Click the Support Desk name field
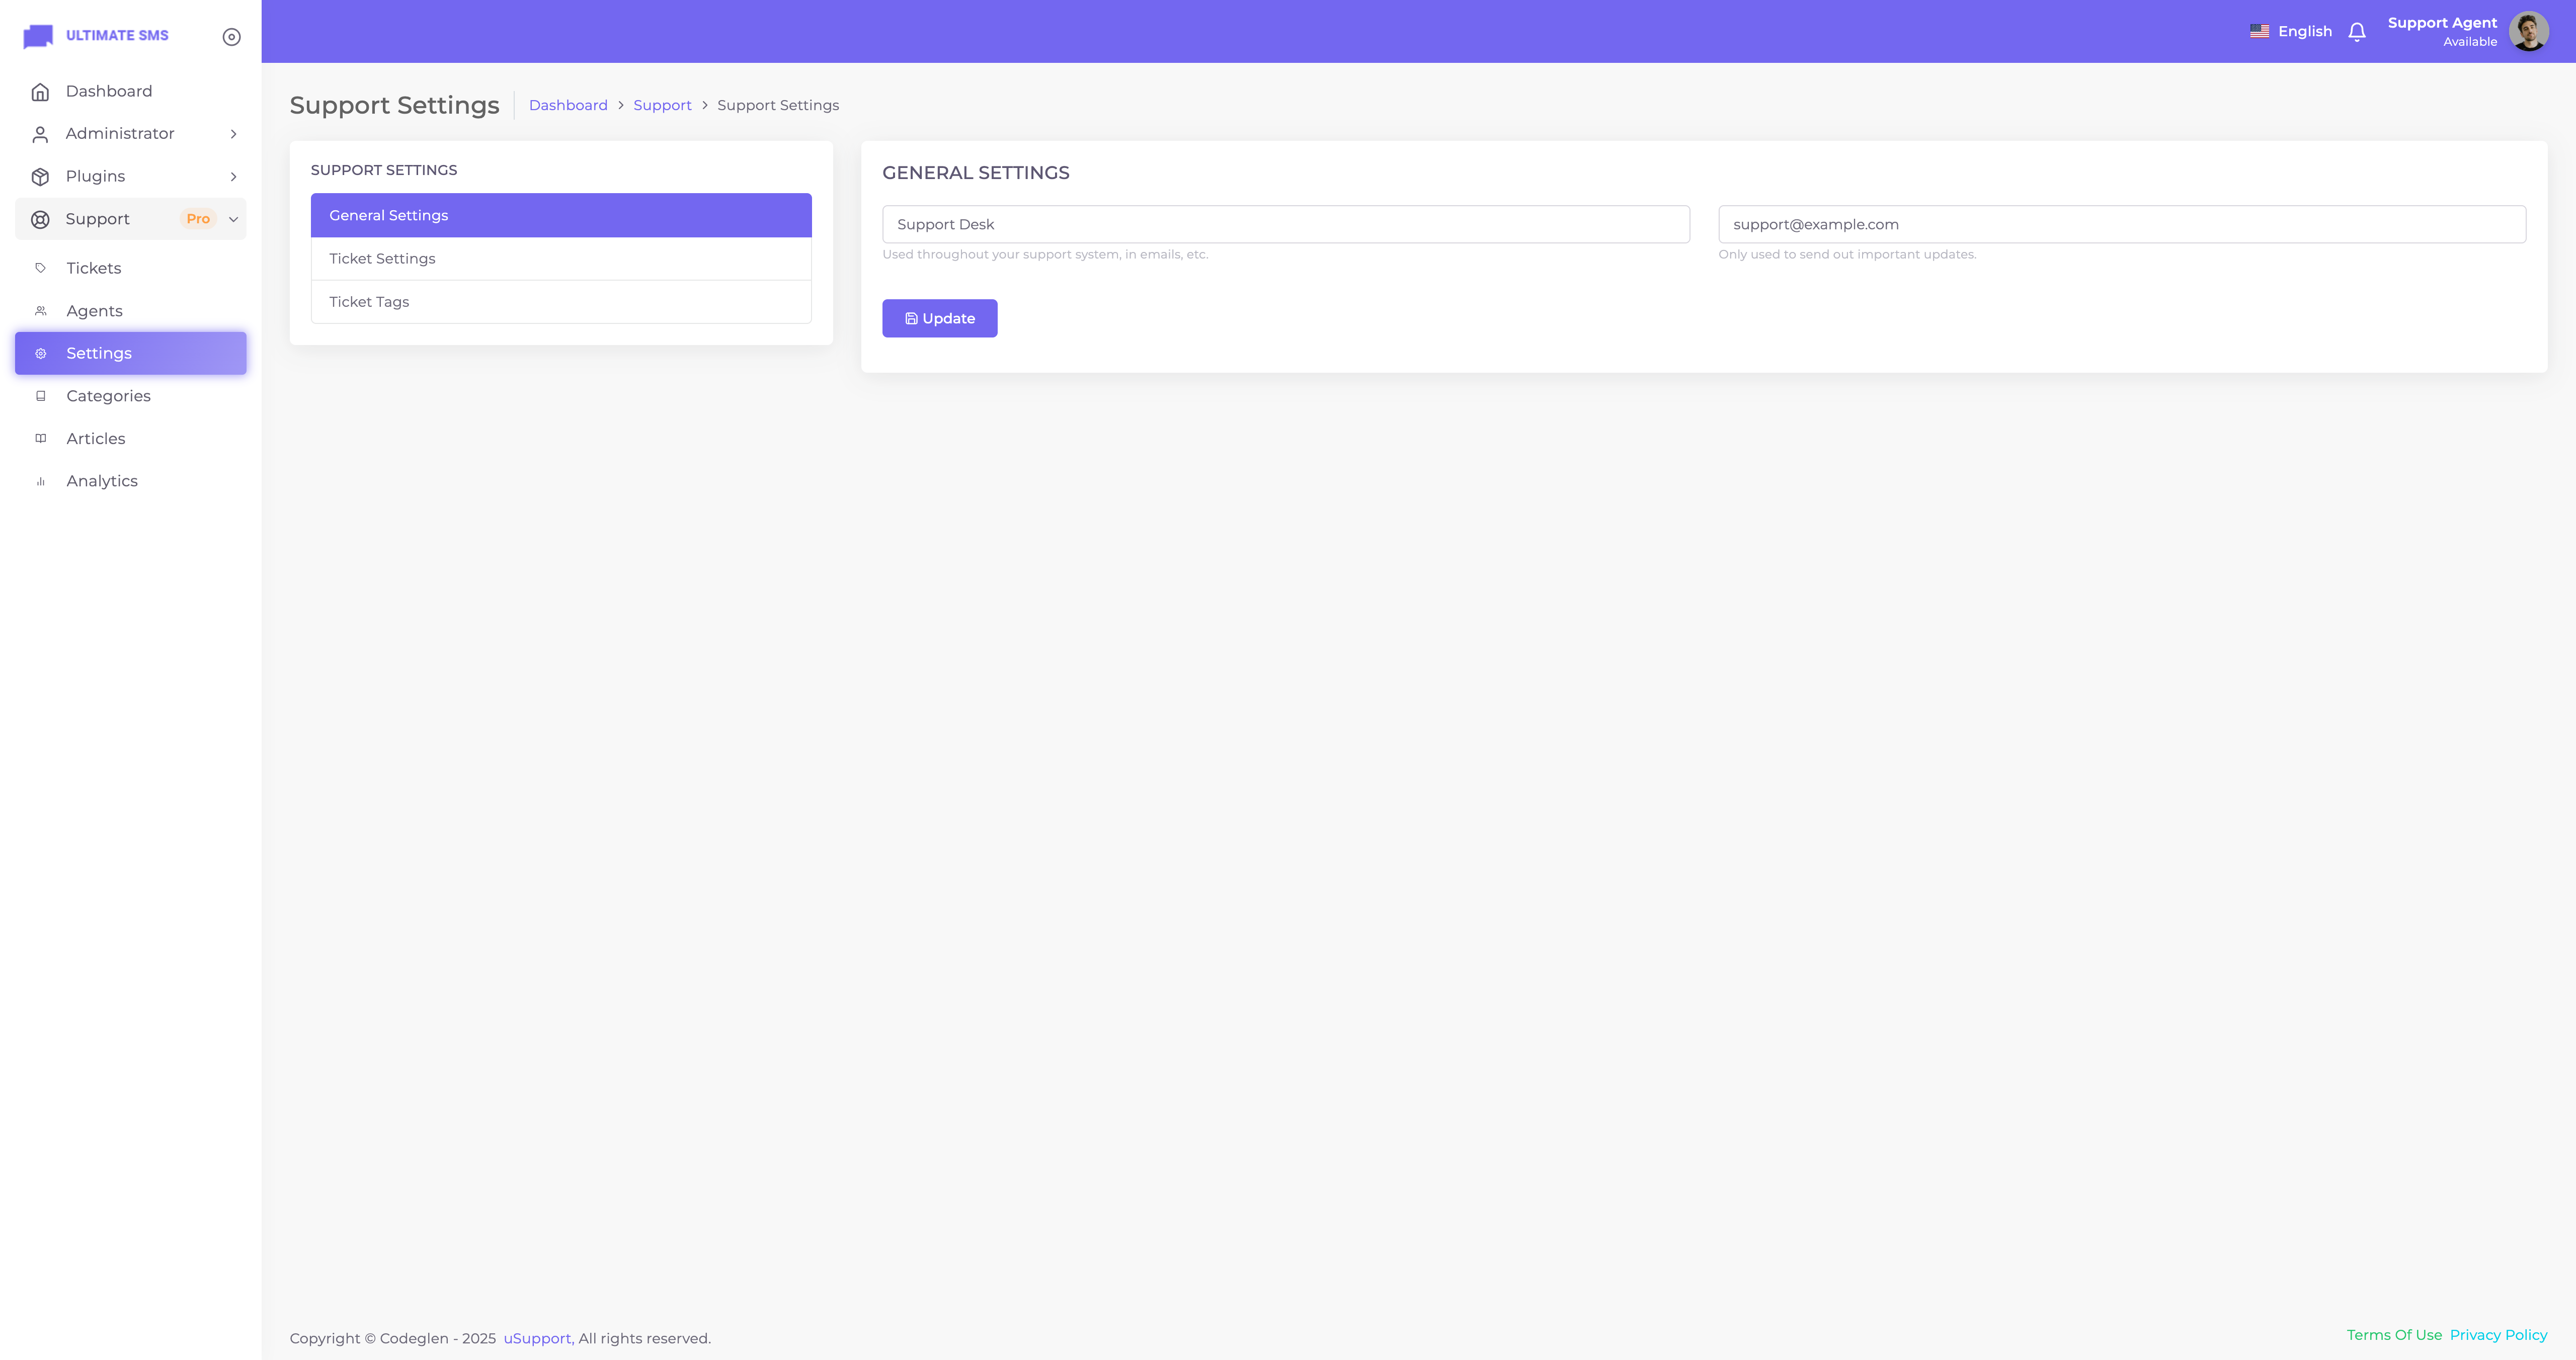Screen dimensions: 2576x1360 click(x=1285, y=224)
